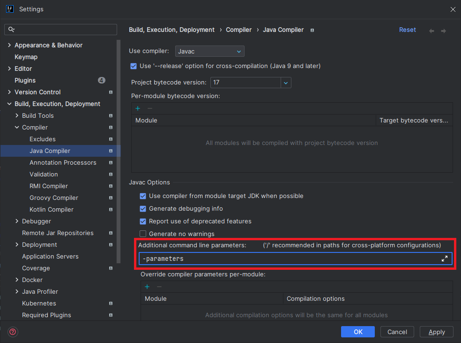Focus the settings search field

pyautogui.click(x=60, y=30)
